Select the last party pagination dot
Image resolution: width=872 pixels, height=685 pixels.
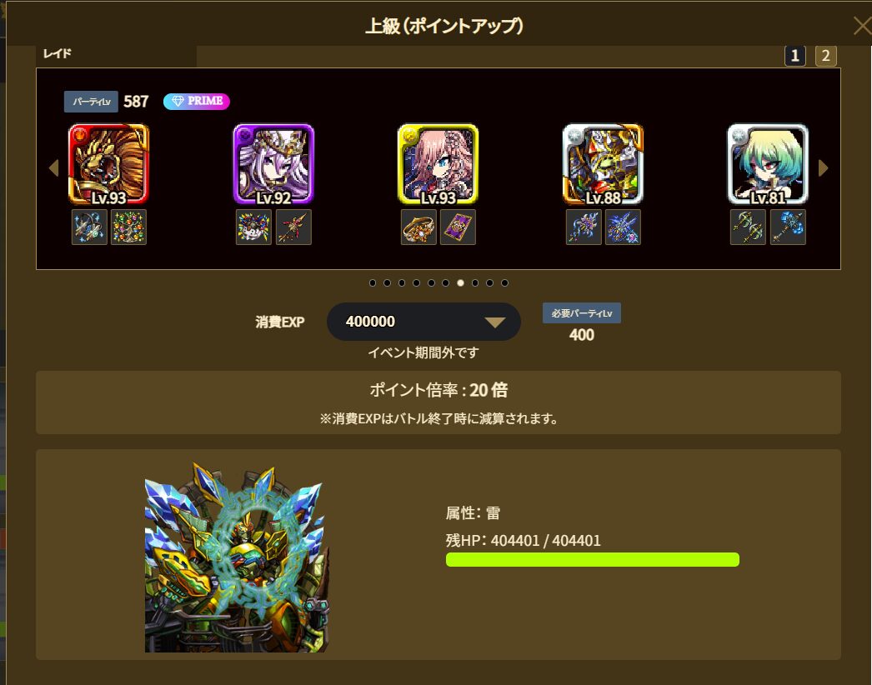[x=504, y=283]
